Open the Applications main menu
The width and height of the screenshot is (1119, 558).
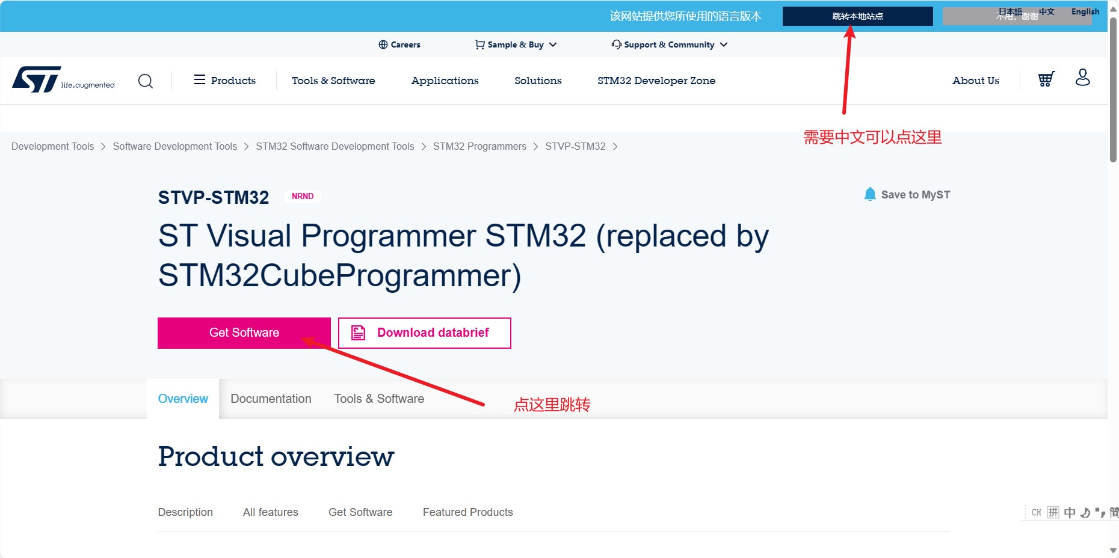[445, 81]
